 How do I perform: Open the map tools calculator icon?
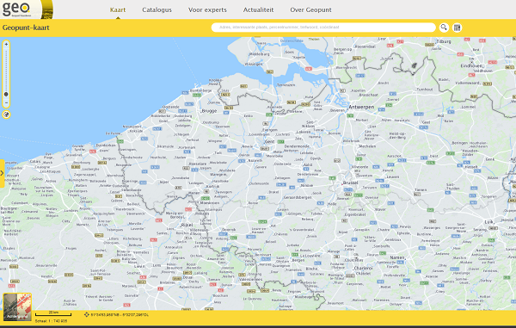(458, 28)
